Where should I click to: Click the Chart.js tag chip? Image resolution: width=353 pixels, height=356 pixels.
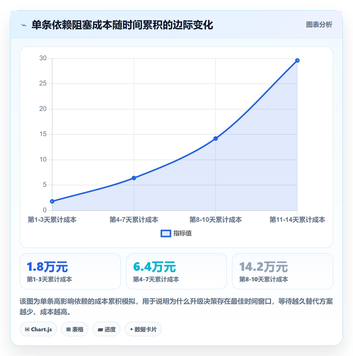[38, 329]
